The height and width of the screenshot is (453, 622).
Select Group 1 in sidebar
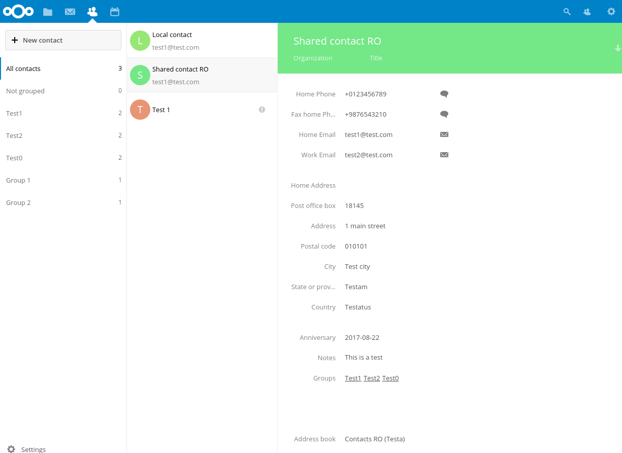click(x=63, y=180)
